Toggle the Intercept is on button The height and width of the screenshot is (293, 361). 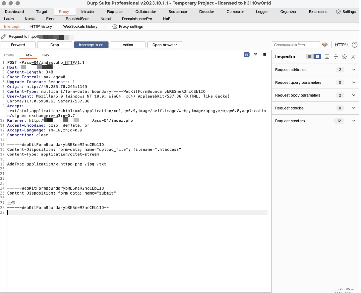(92, 45)
